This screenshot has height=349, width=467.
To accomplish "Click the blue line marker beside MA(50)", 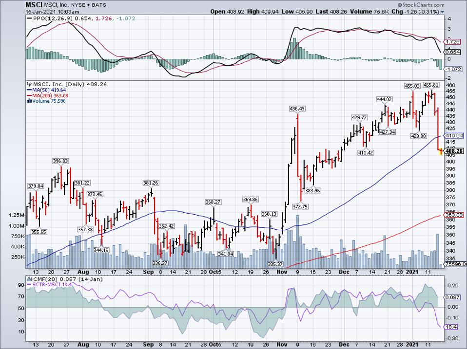I will 29,90.
